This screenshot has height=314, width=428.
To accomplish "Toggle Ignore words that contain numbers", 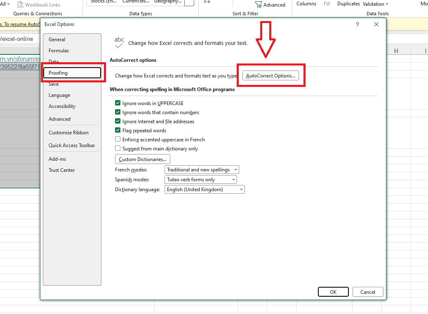I will [x=118, y=112].
